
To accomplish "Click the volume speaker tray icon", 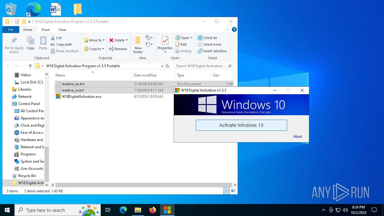I will point(345,210).
